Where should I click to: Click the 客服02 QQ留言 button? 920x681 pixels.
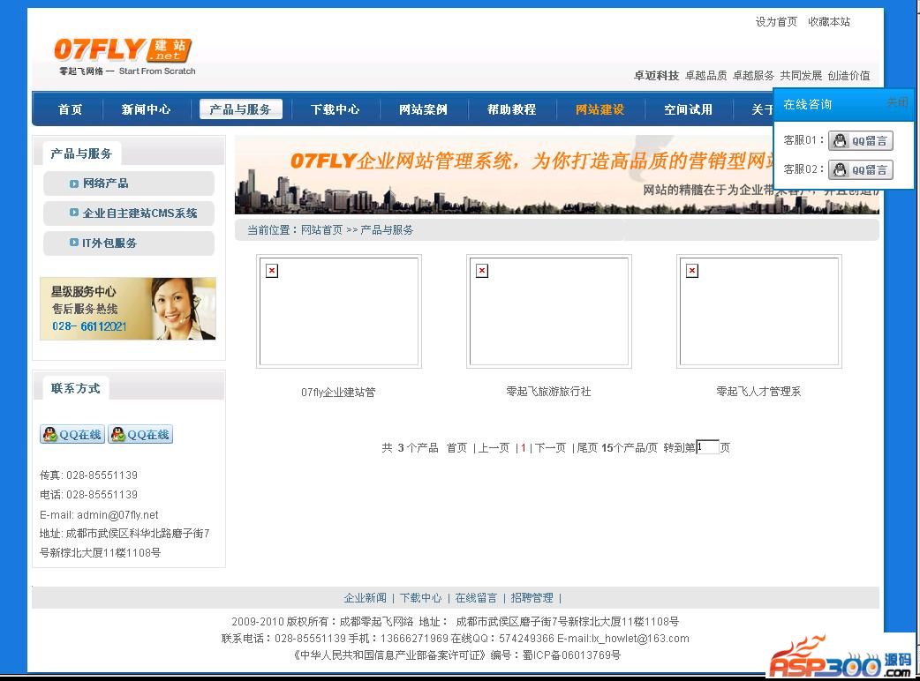point(860,170)
